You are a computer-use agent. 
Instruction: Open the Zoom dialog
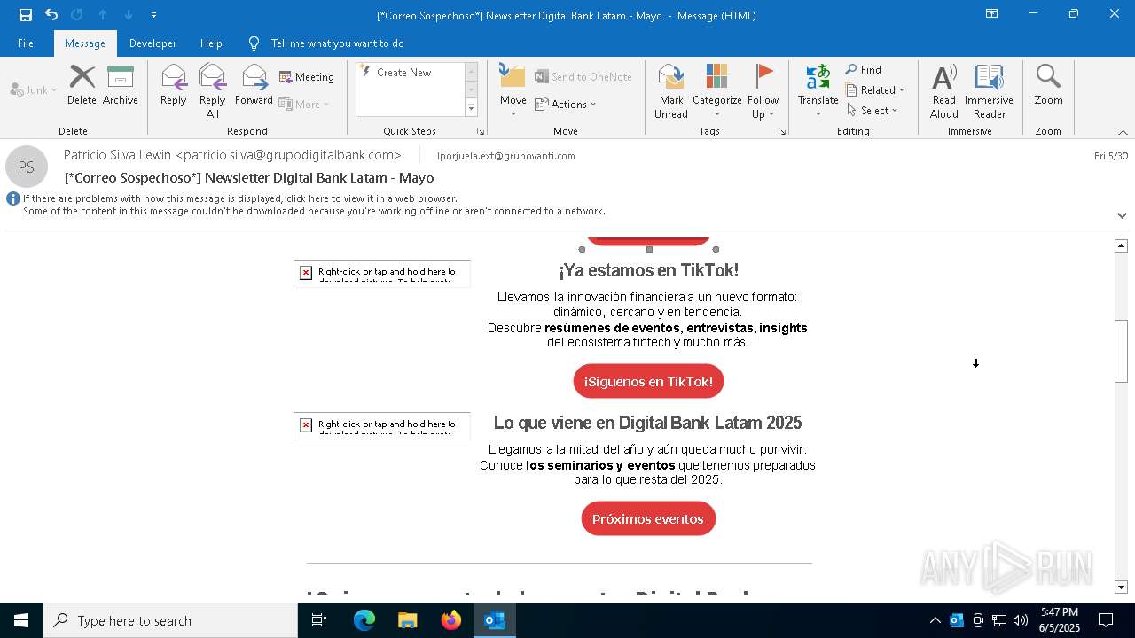(x=1048, y=86)
